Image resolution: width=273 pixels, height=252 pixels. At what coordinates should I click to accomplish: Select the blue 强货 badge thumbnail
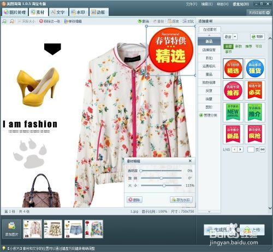point(255,68)
